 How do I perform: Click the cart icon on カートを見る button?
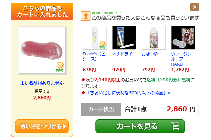175,126
